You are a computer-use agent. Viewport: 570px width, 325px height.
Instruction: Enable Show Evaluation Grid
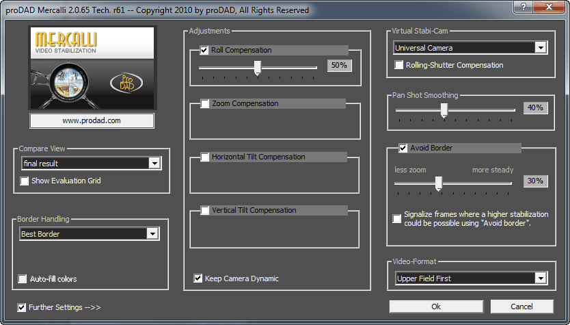[x=24, y=181]
